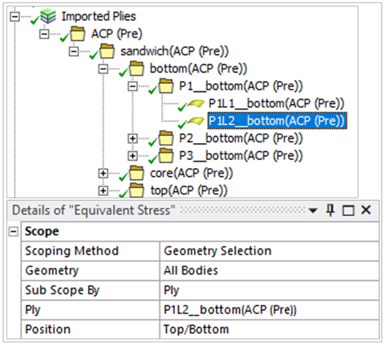The image size is (385, 344).
Task: Expand the P3__bottom(ACP (Pre)) node
Action: point(132,156)
